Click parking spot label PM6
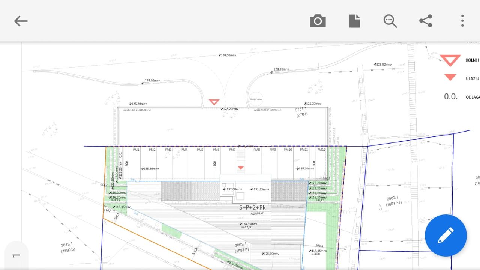 [x=216, y=150]
